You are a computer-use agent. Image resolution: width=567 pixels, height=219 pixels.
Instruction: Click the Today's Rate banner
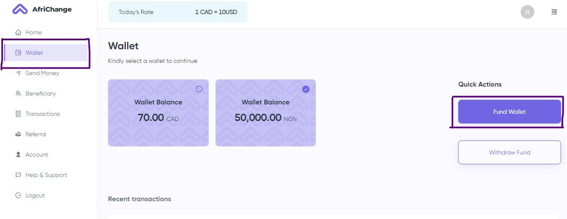point(178,12)
